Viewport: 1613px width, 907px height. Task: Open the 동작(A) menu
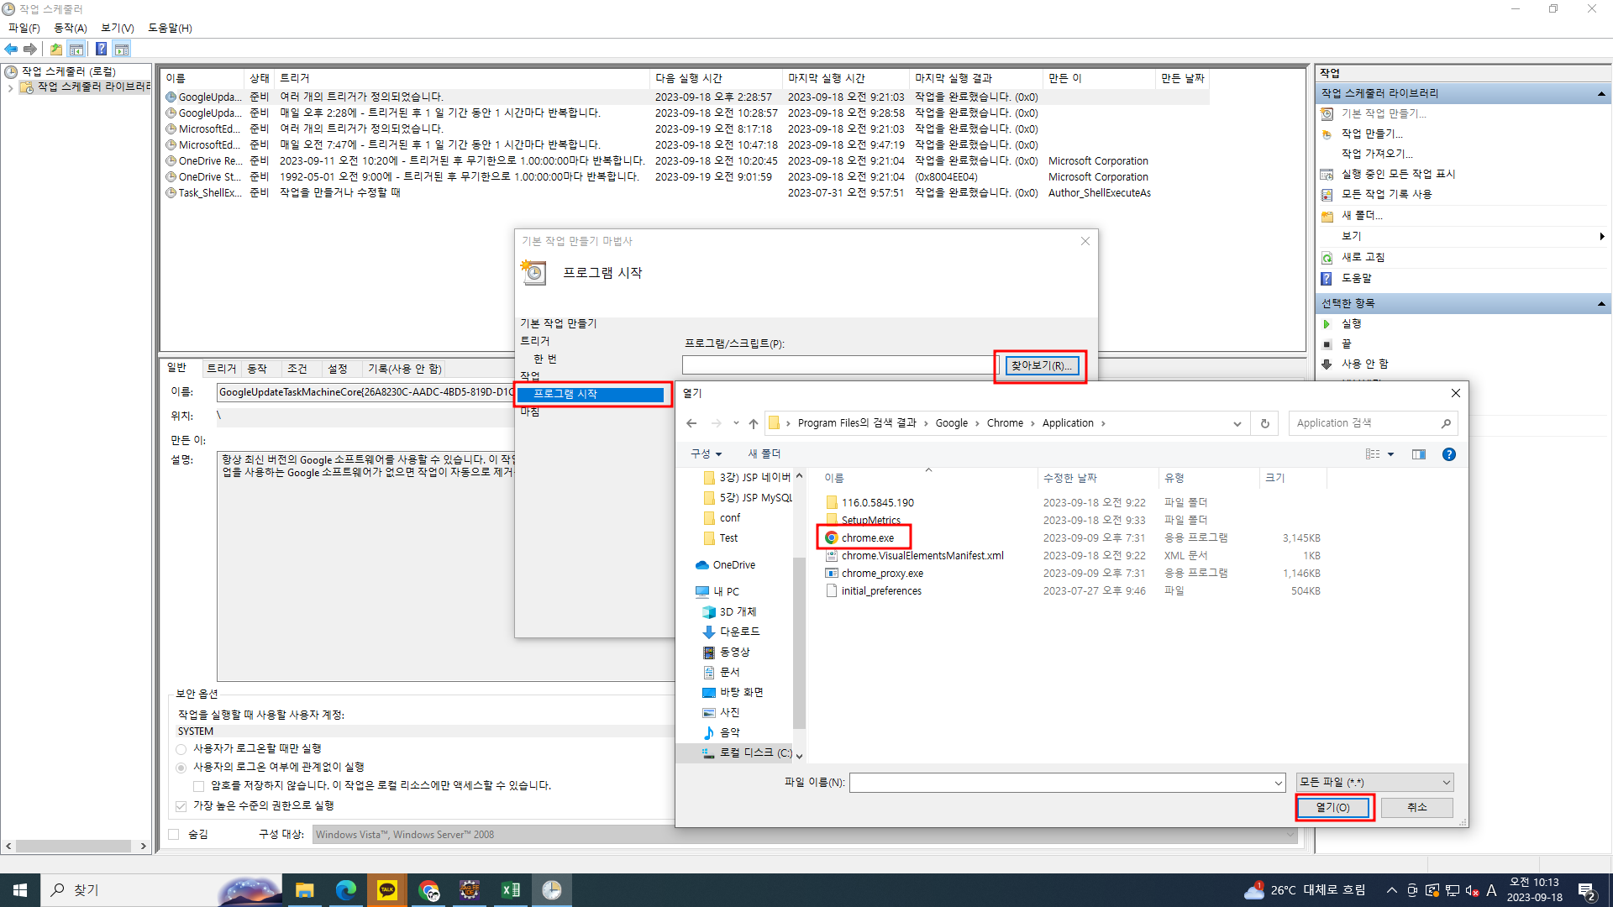click(71, 28)
